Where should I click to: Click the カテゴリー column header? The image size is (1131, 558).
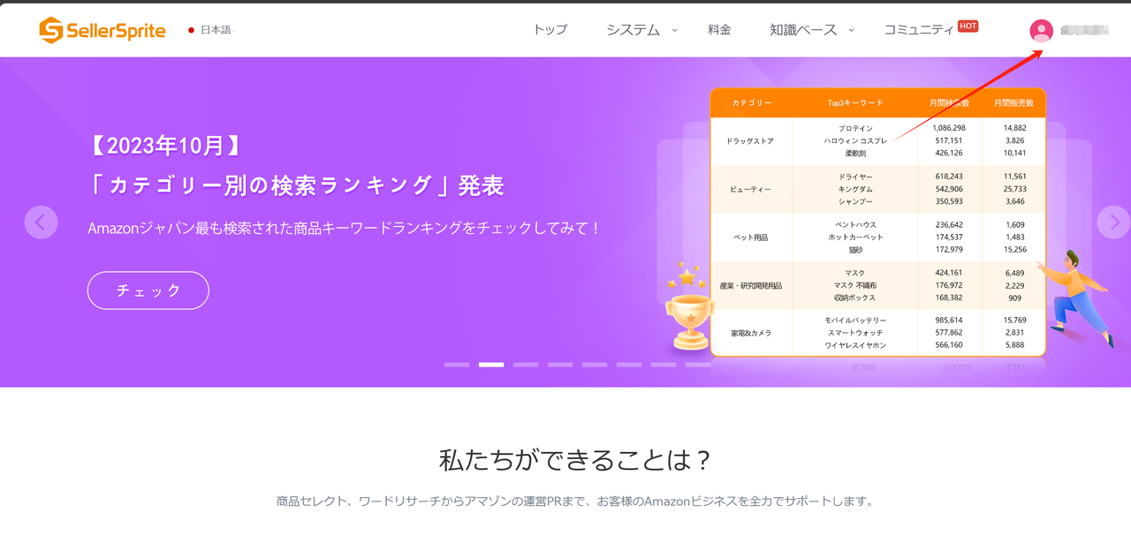(x=751, y=103)
